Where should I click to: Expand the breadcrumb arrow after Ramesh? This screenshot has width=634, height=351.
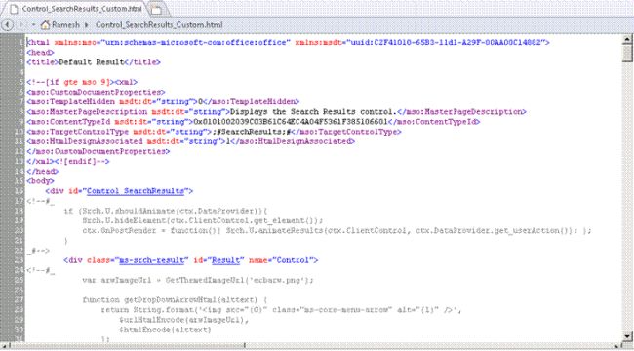(87, 25)
